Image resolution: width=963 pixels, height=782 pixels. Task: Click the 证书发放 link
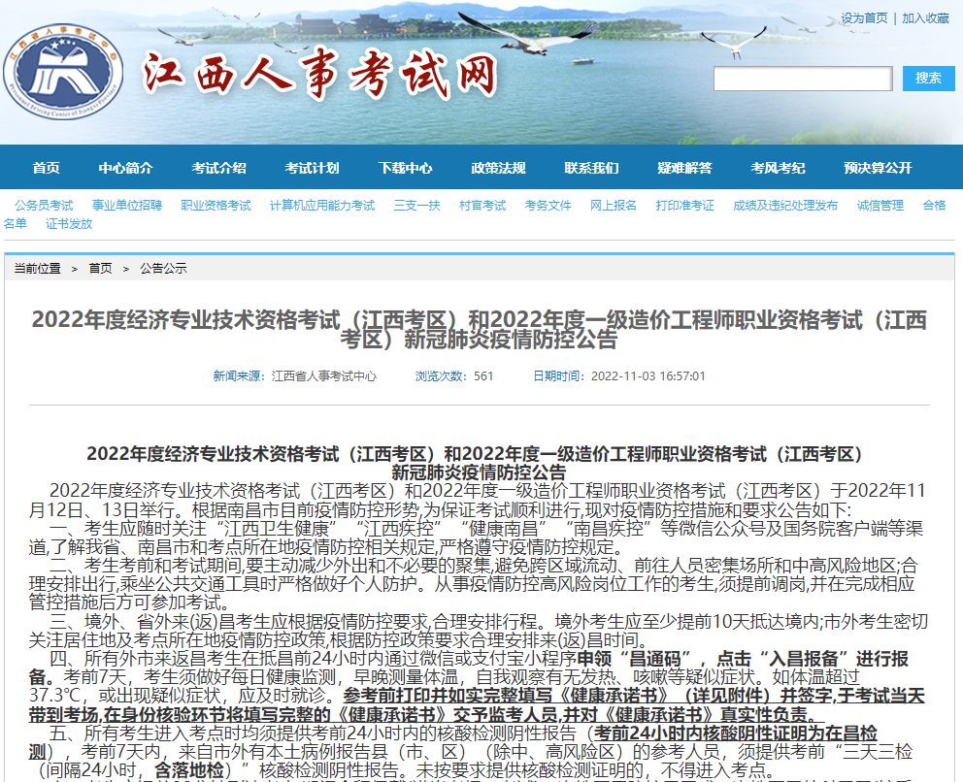69,224
